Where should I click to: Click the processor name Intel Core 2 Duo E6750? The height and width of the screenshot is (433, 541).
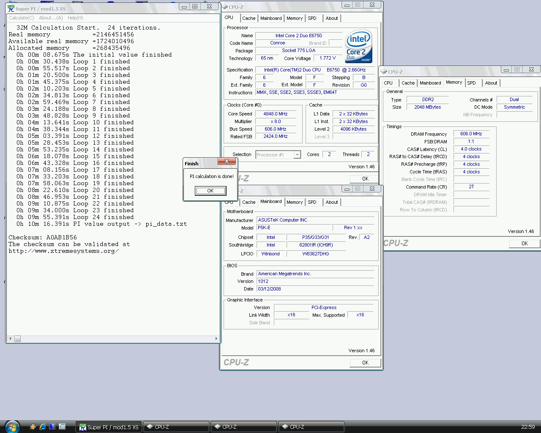pos(298,36)
